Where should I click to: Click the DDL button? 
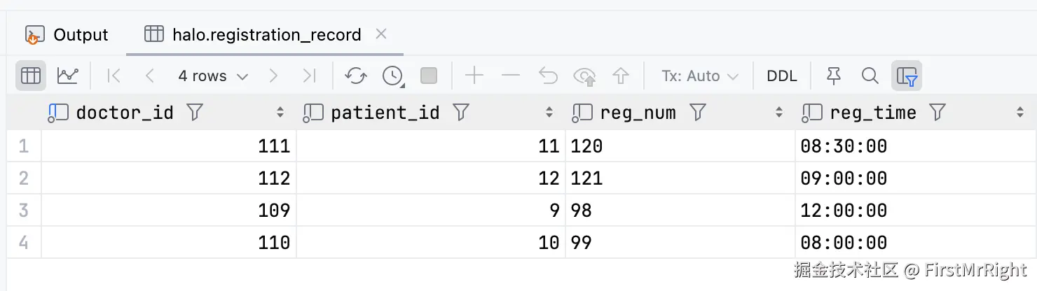782,76
